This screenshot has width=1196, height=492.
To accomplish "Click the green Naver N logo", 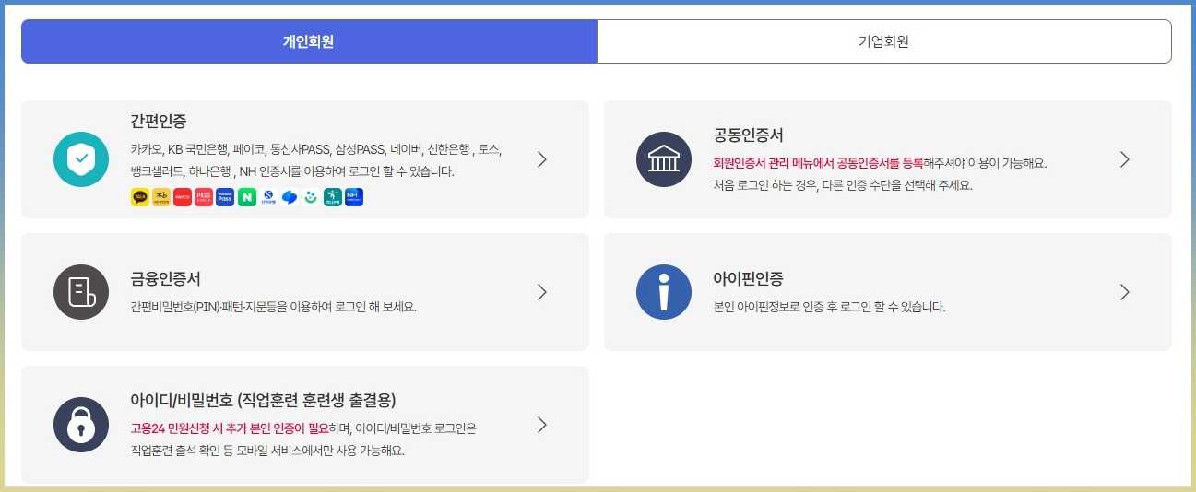I will point(247,197).
